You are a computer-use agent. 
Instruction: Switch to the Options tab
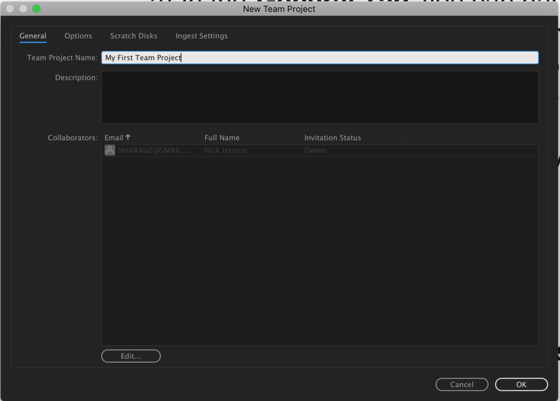[78, 35]
